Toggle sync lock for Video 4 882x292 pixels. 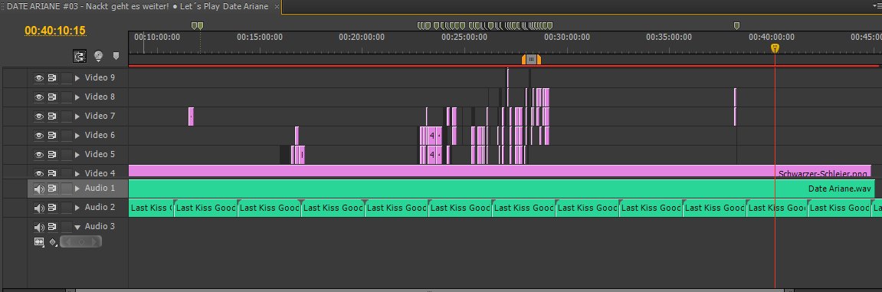[x=52, y=173]
